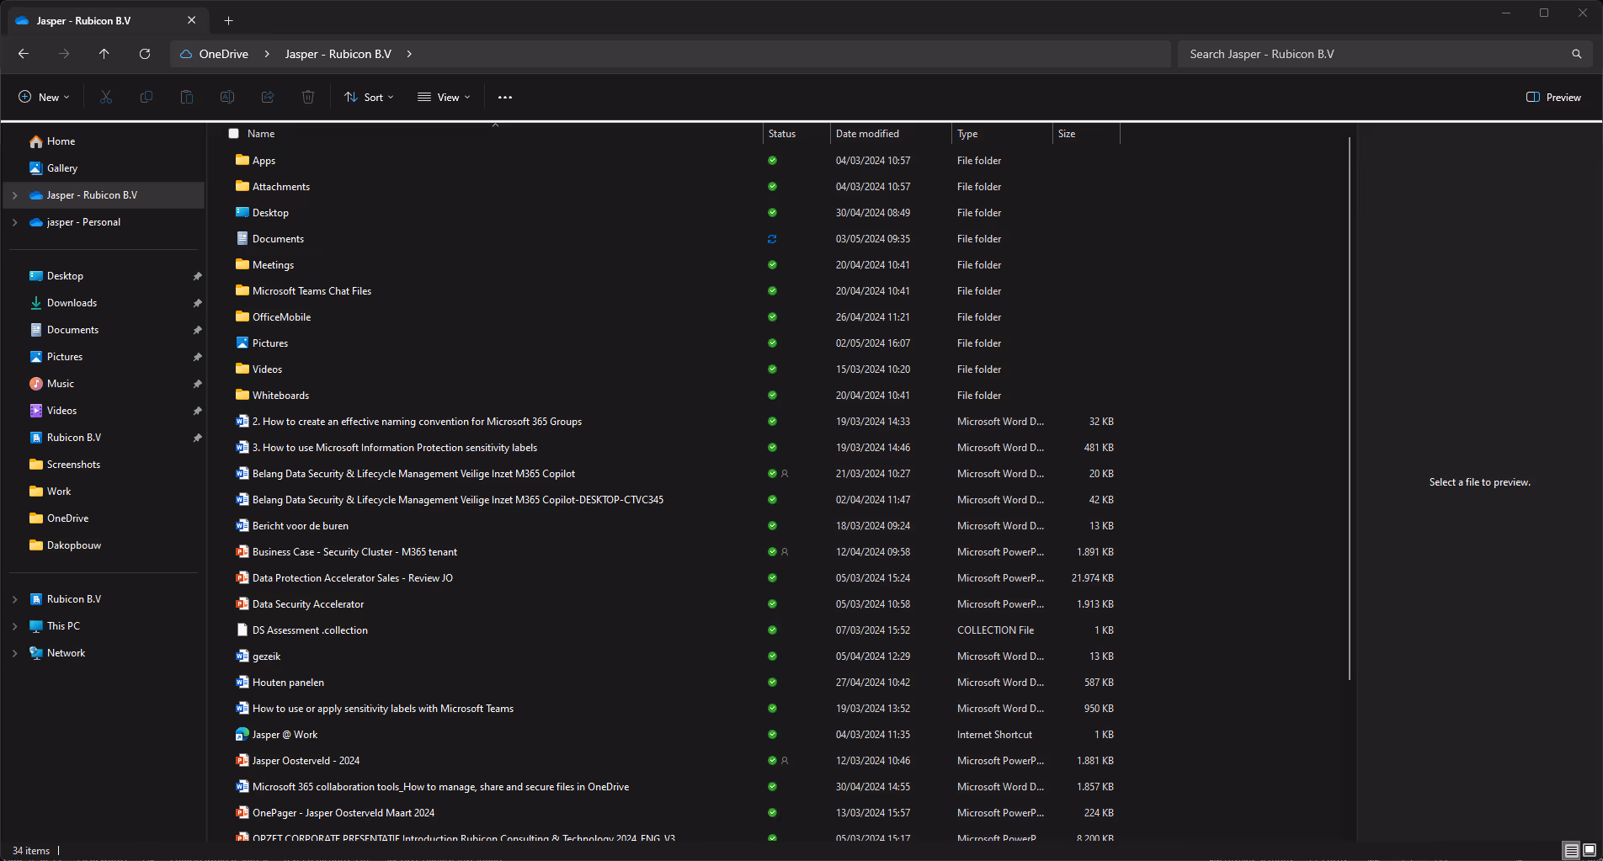The width and height of the screenshot is (1603, 861).
Task: Sort by the Date modified column header
Action: coord(867,134)
